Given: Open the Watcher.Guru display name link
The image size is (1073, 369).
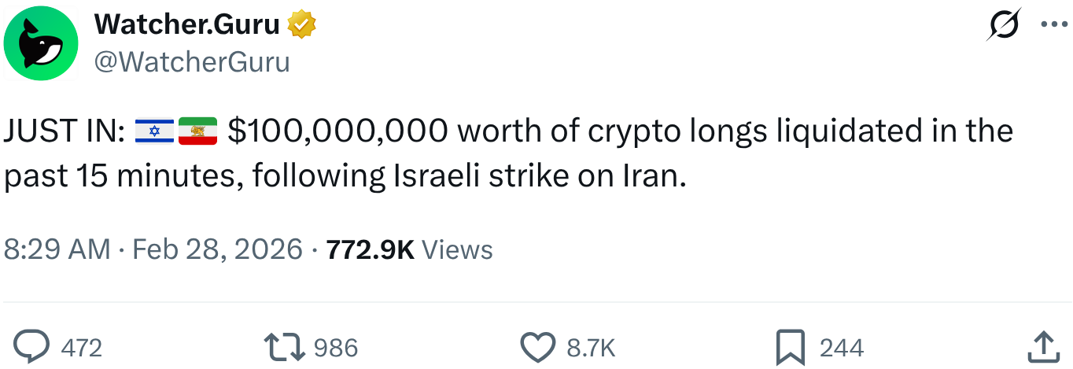Looking at the screenshot, I should click(x=186, y=25).
